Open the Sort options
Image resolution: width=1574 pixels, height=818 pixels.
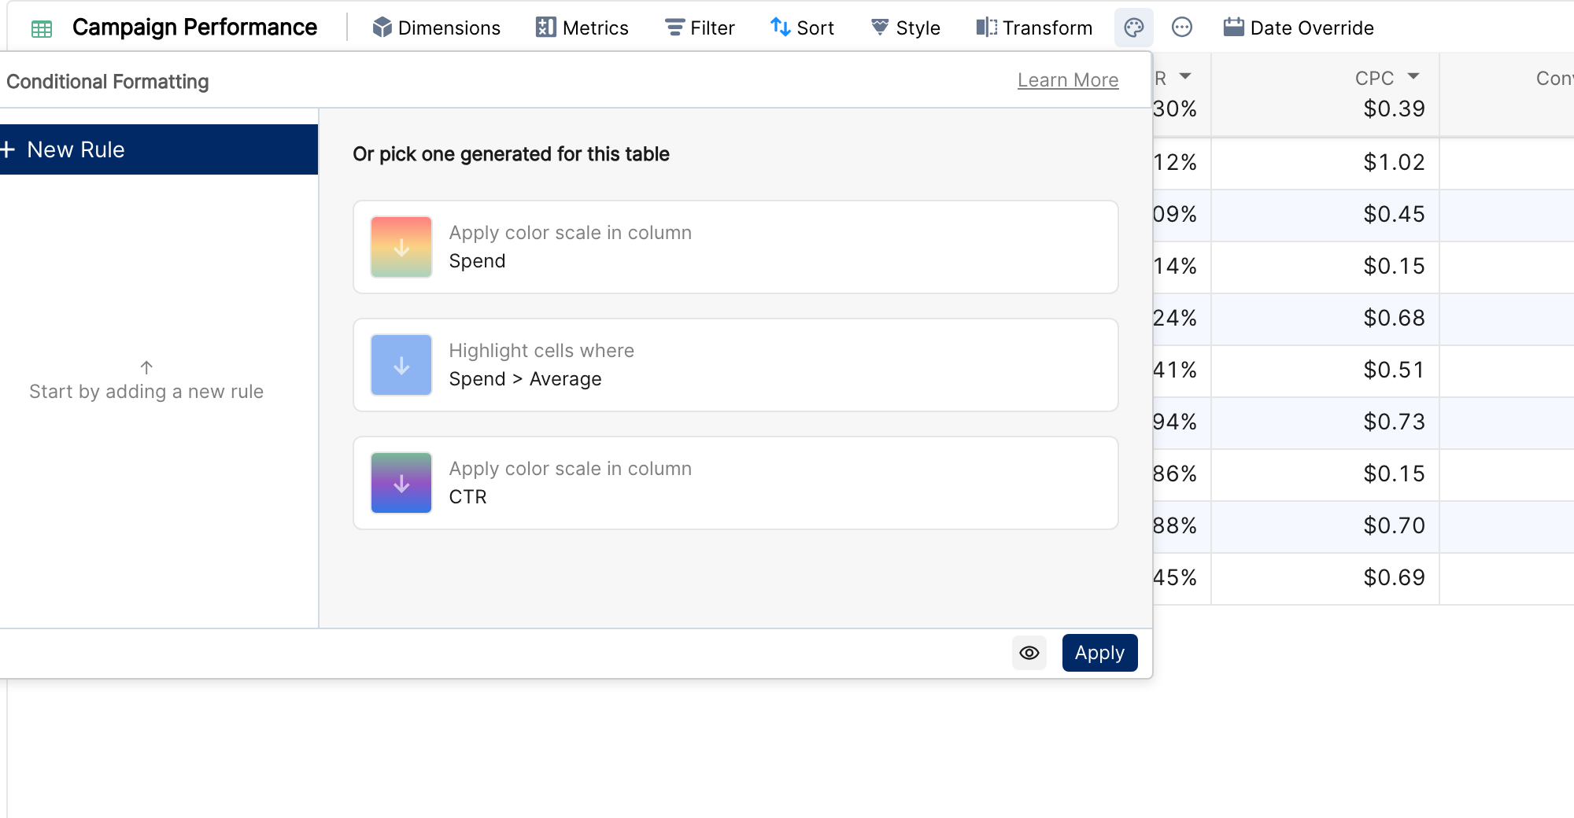click(802, 28)
